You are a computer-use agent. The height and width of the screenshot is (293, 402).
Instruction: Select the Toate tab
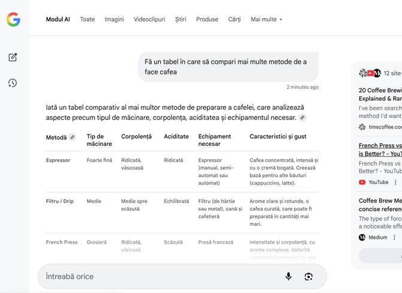[x=87, y=19]
